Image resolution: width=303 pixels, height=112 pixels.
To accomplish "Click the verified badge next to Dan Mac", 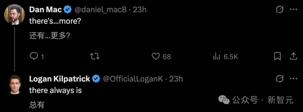I will coord(68,10).
